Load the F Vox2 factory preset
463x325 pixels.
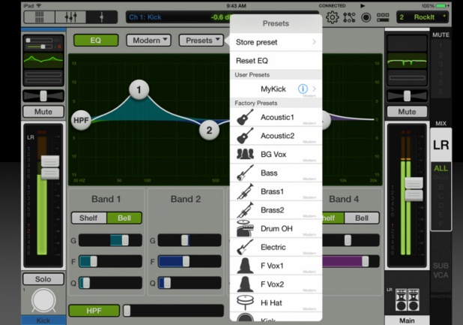coord(276,284)
